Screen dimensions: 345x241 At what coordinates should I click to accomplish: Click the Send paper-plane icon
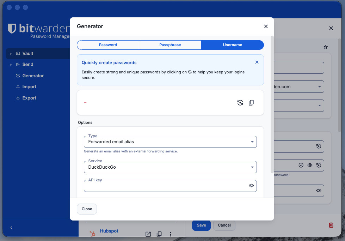pos(18,65)
